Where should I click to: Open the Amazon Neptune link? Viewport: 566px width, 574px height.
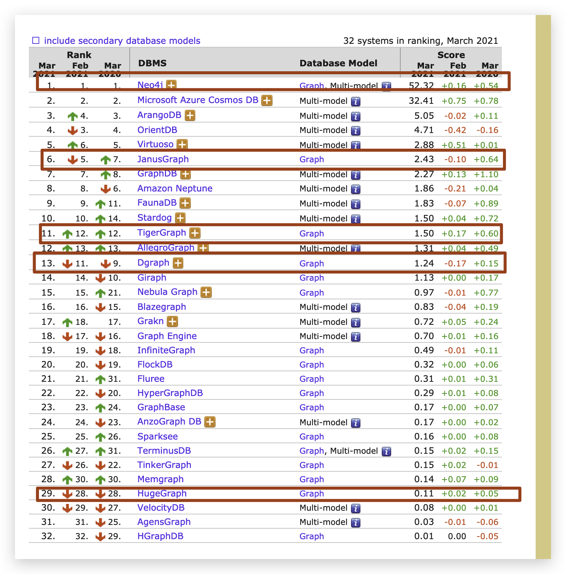coord(175,188)
